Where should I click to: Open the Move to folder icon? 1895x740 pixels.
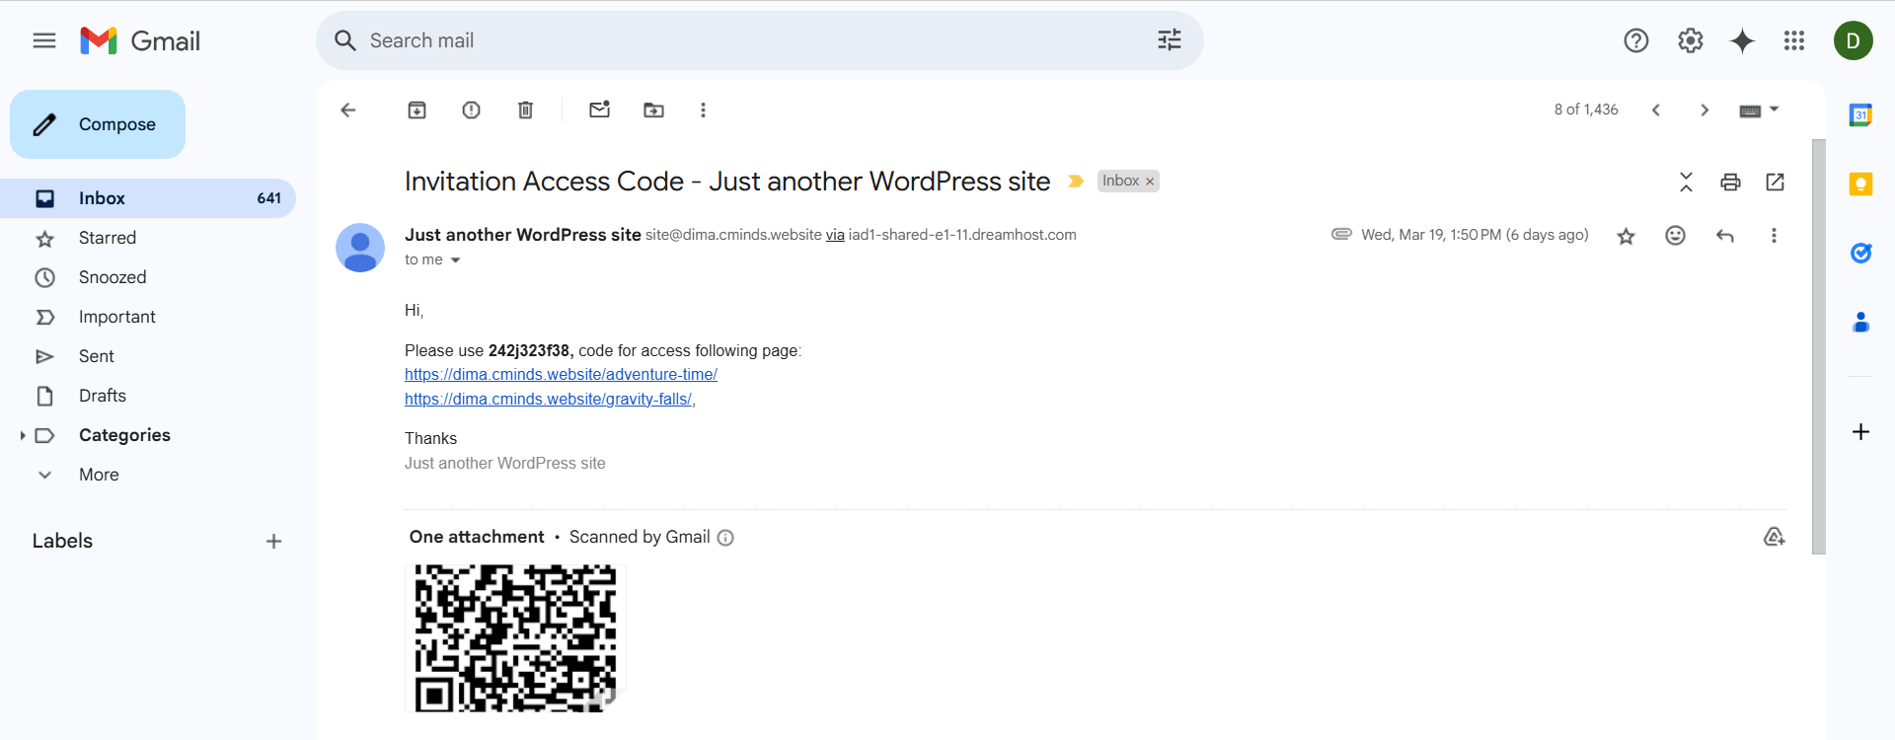(x=653, y=111)
